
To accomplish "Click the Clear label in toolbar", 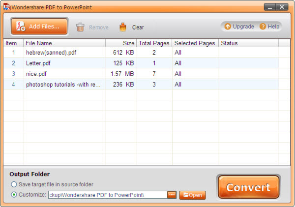I will click(x=138, y=27).
